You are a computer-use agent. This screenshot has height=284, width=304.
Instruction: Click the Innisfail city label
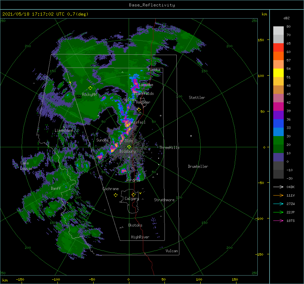click(x=137, y=122)
